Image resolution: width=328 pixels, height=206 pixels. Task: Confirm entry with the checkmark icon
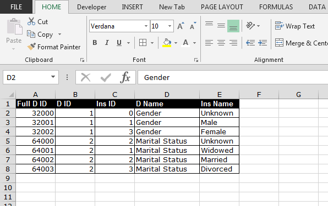coord(106,77)
